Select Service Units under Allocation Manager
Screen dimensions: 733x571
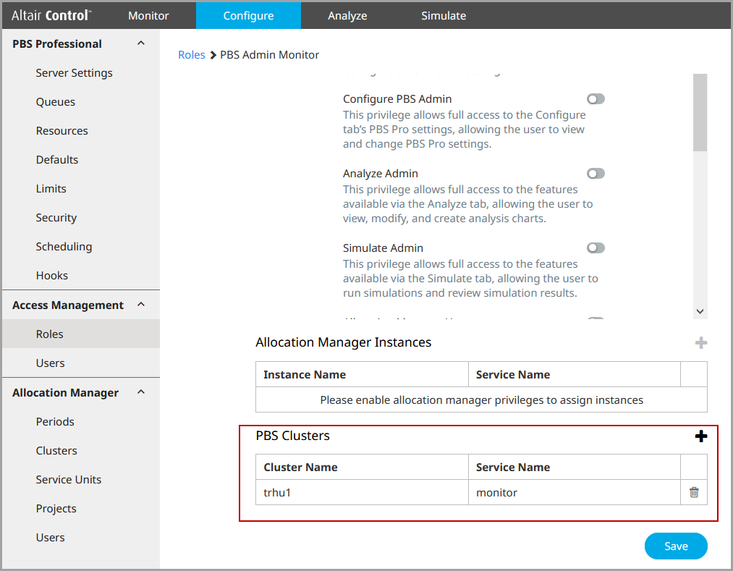click(x=69, y=480)
